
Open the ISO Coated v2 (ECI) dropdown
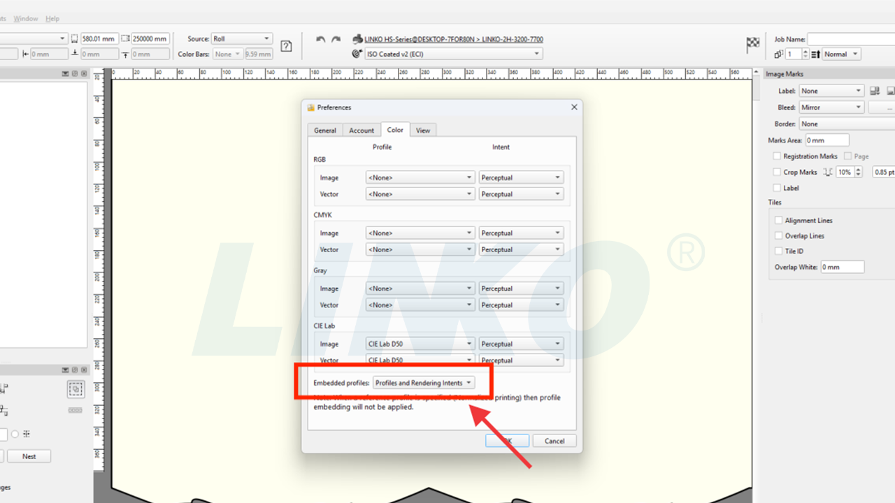[454, 54]
